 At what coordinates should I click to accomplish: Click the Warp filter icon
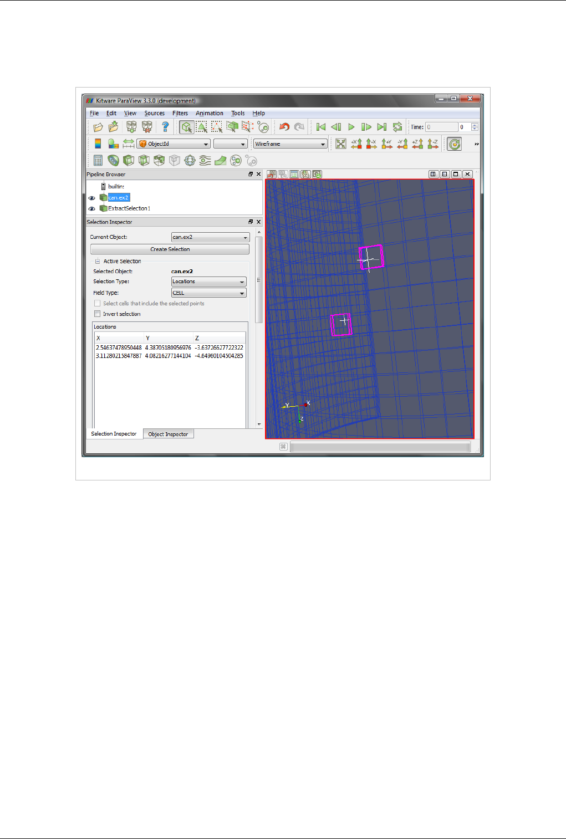pyautogui.click(x=221, y=161)
